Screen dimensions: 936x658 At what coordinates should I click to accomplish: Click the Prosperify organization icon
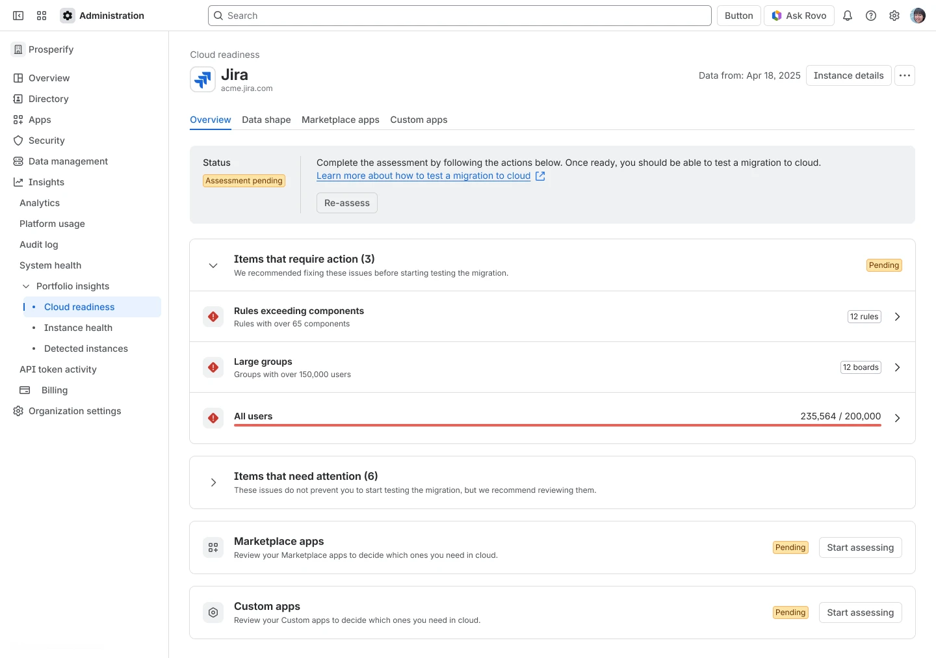click(18, 49)
